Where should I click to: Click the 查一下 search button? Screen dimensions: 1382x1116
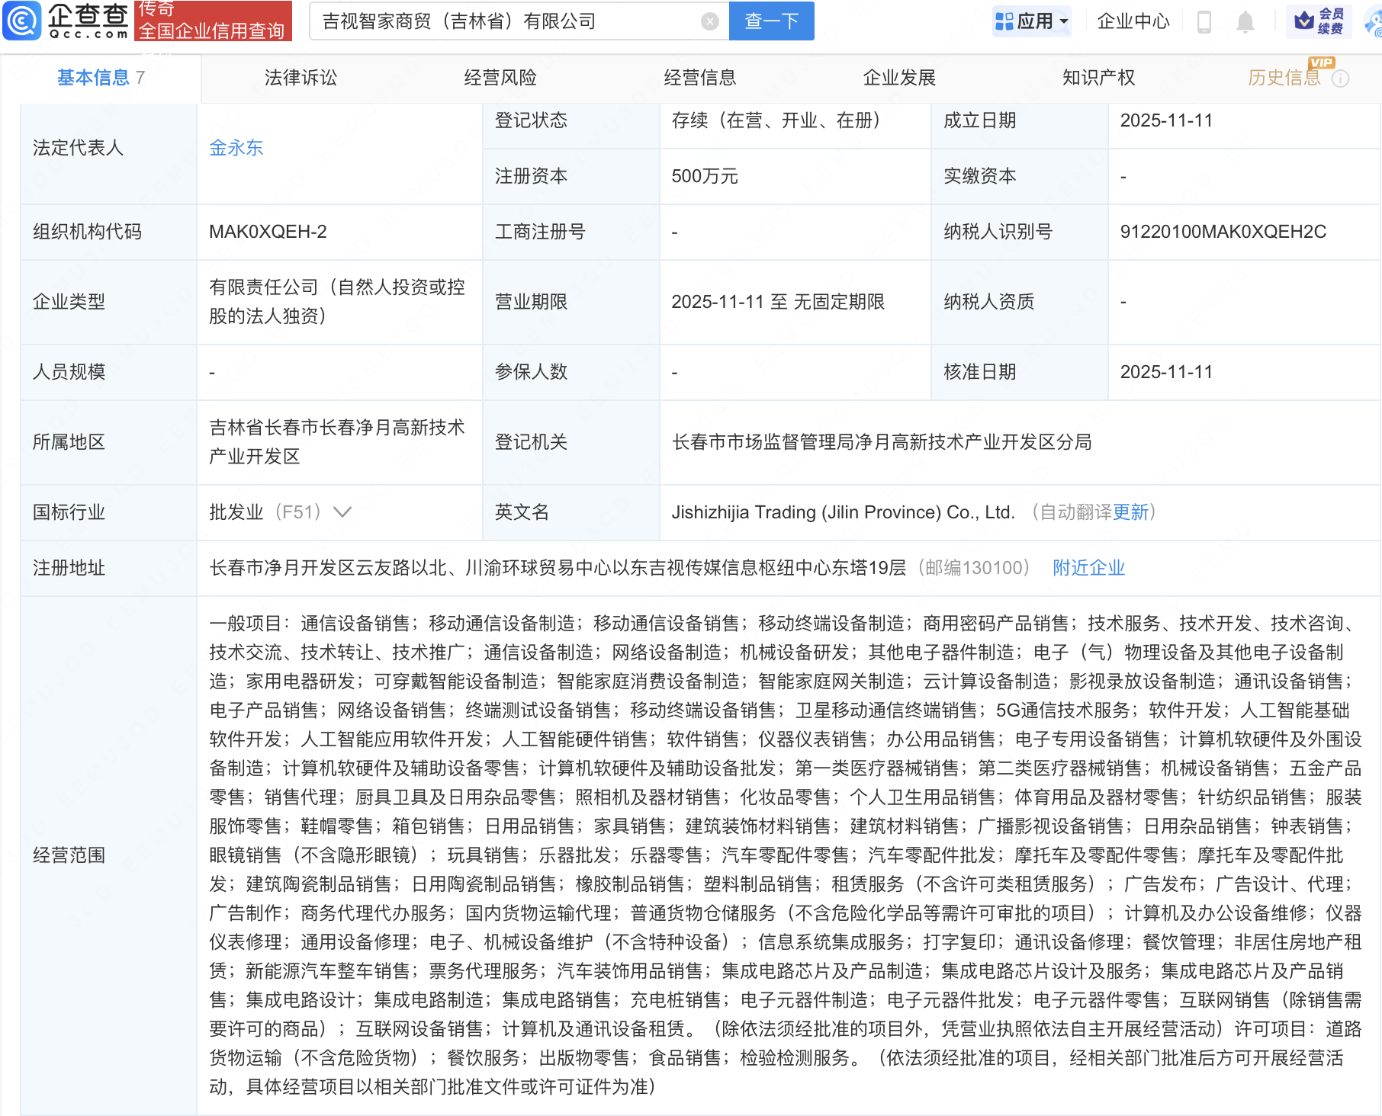click(x=771, y=21)
